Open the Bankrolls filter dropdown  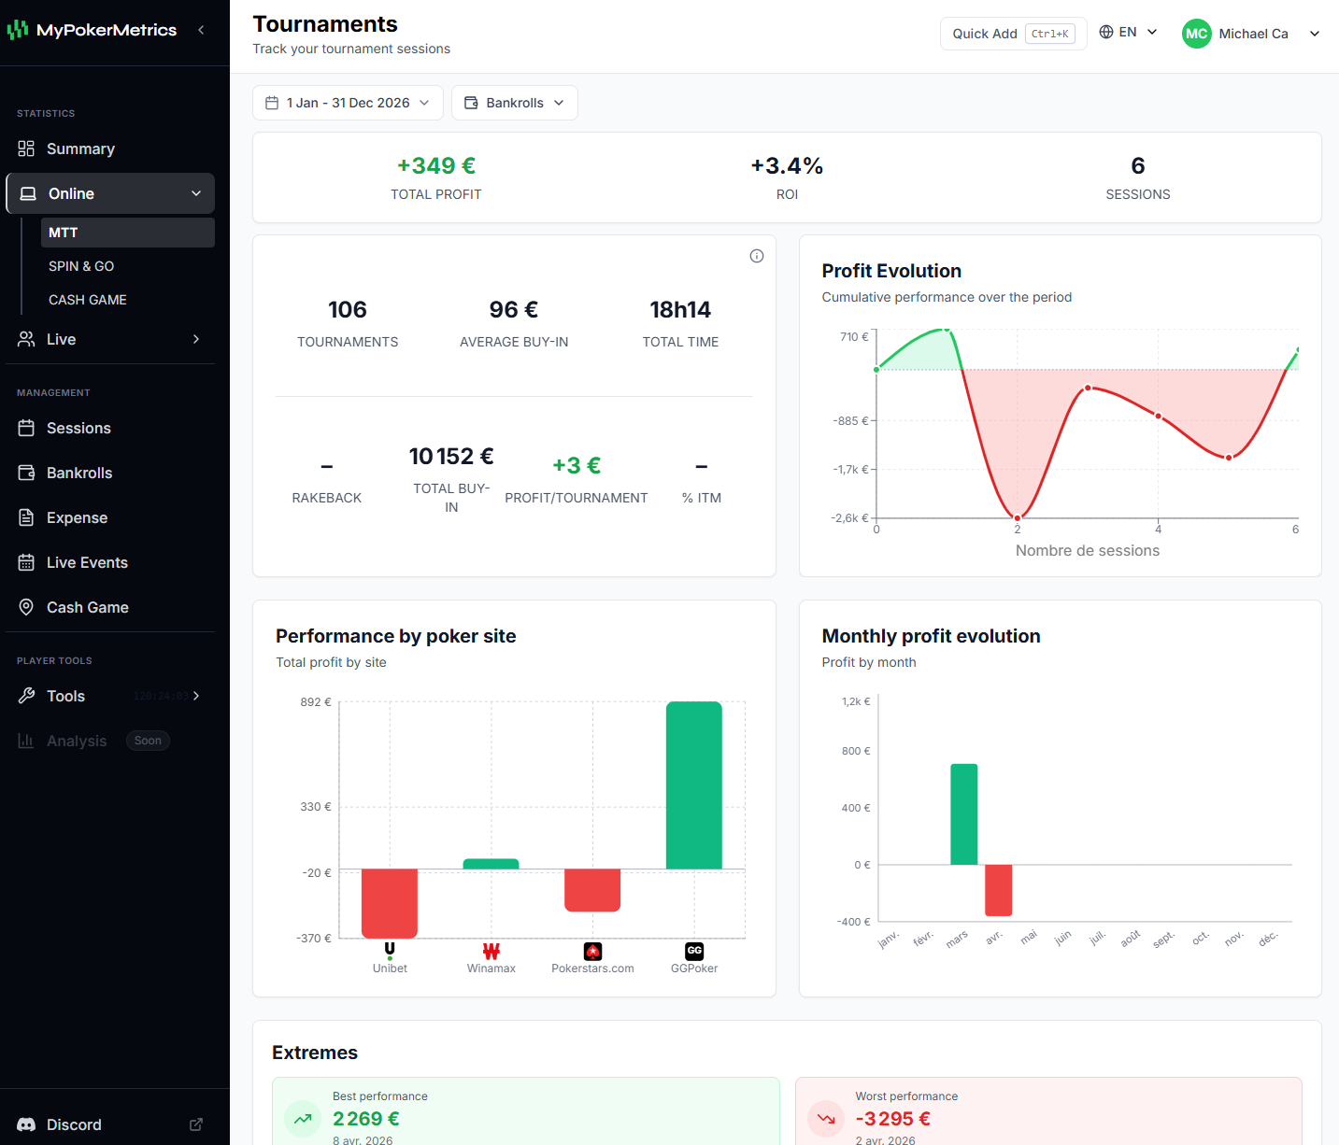coord(514,103)
